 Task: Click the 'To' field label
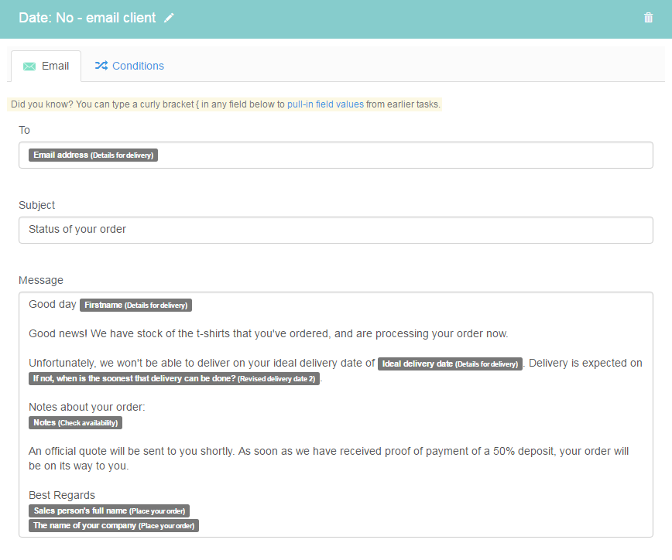tap(24, 130)
